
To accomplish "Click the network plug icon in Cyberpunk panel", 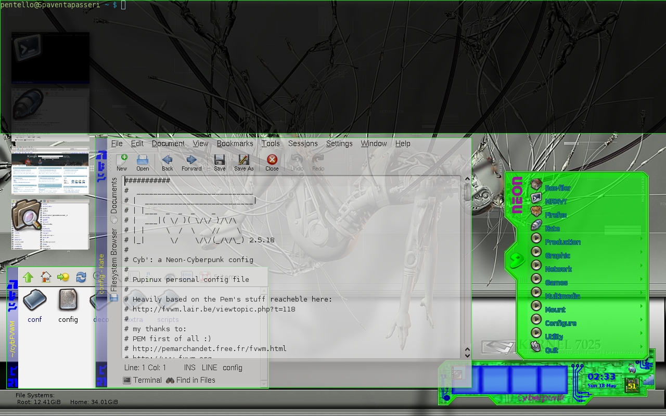I will pos(632,368).
